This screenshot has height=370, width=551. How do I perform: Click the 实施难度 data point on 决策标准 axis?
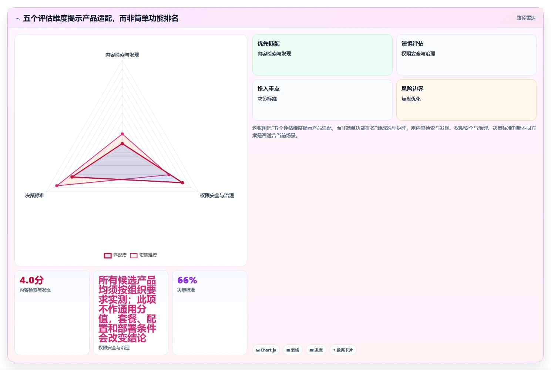(x=57, y=186)
